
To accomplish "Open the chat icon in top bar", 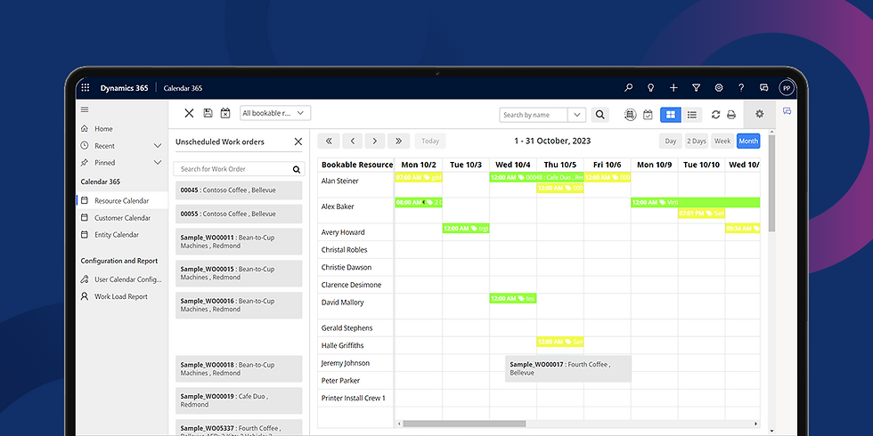I will pyautogui.click(x=764, y=88).
